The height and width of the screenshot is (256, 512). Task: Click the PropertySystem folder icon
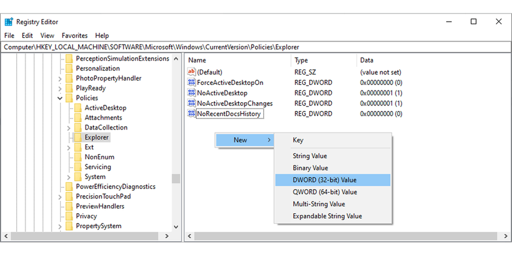(70, 226)
